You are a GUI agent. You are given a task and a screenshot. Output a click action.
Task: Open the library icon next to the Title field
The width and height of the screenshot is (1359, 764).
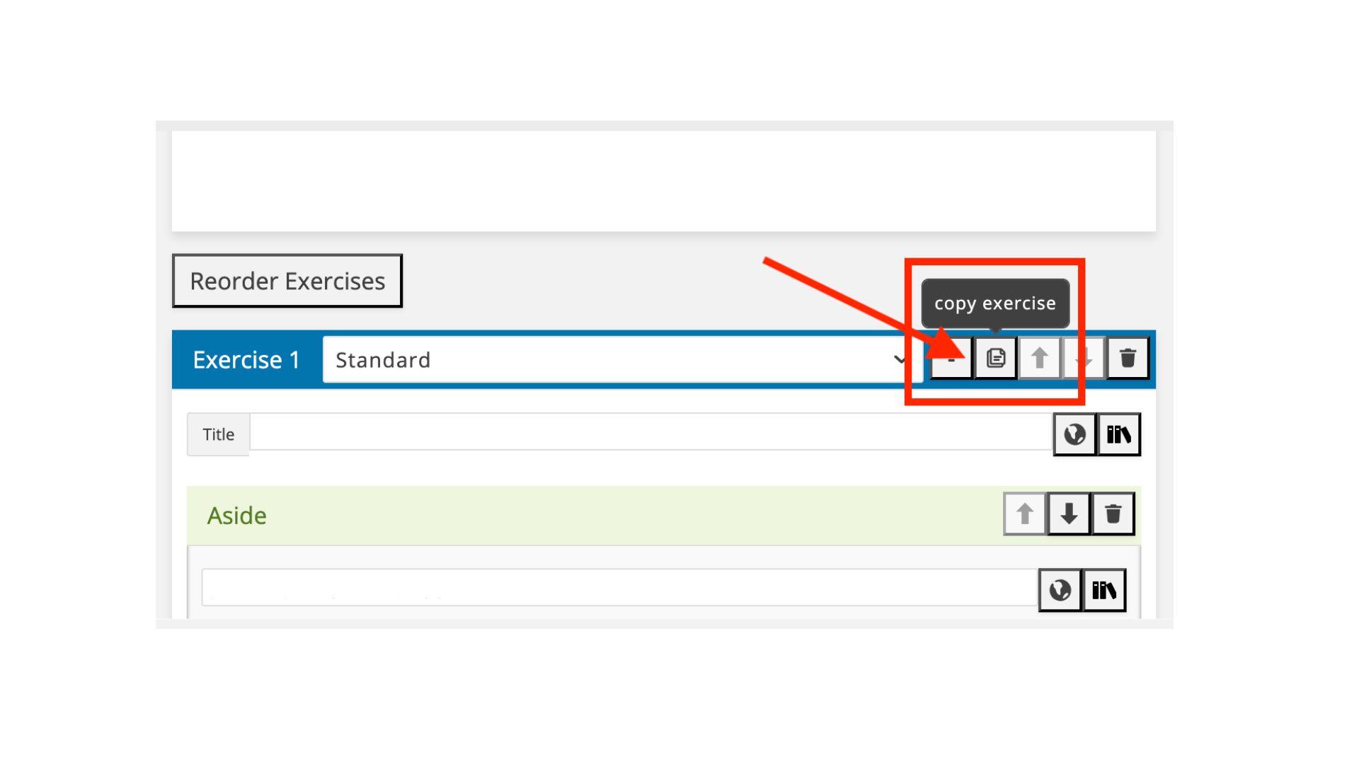(1119, 434)
